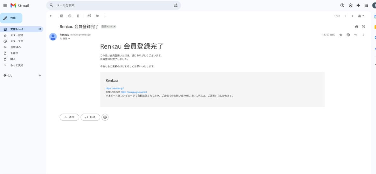Click the 作成 compose button
Viewport: 376px width, 174px height.
click(11, 18)
